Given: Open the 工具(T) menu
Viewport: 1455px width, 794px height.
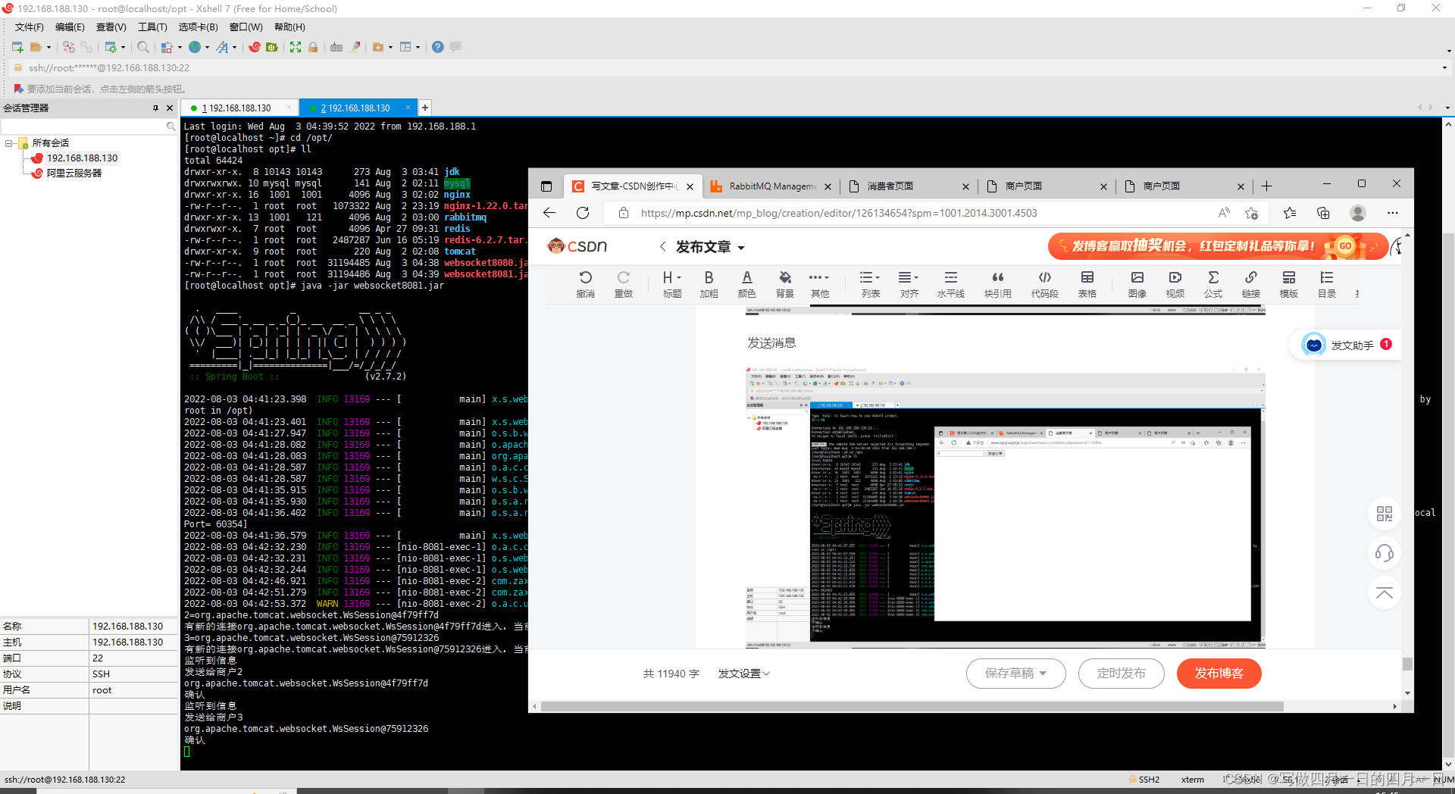Looking at the screenshot, I should click(x=152, y=27).
